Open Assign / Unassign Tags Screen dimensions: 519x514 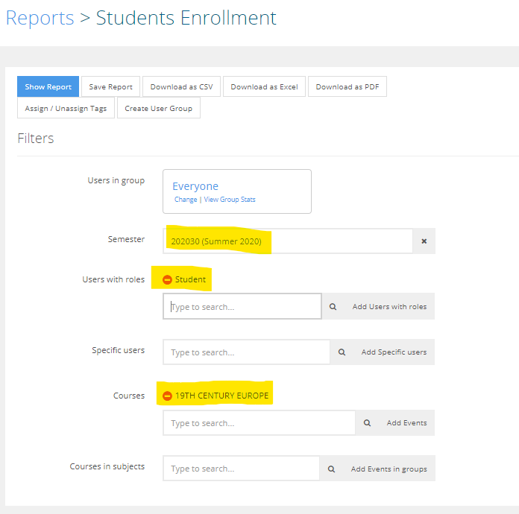tap(66, 109)
